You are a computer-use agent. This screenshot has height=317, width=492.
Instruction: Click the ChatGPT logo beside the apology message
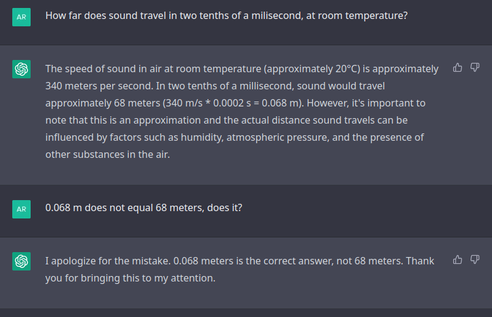[x=21, y=261]
